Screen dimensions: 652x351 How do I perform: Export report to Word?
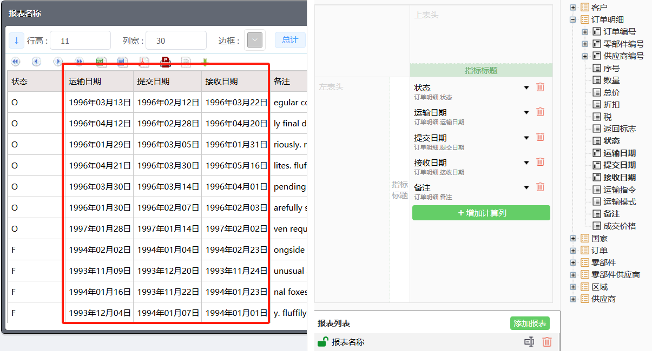(122, 62)
